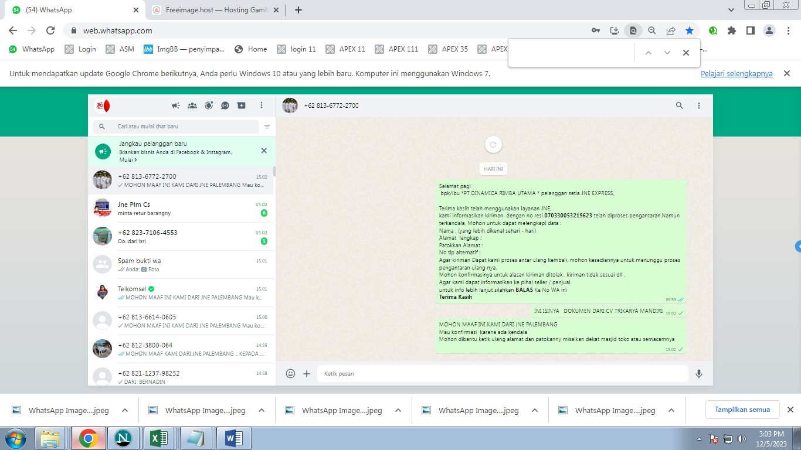Click the Ketik pesan message field
This screenshot has width=801, height=450.
503,373
